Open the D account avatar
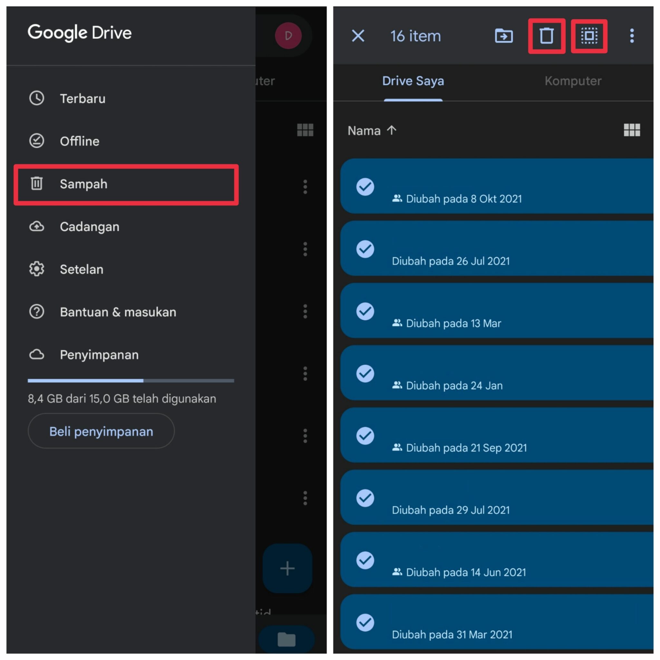The height and width of the screenshot is (660, 660). pyautogui.click(x=288, y=35)
